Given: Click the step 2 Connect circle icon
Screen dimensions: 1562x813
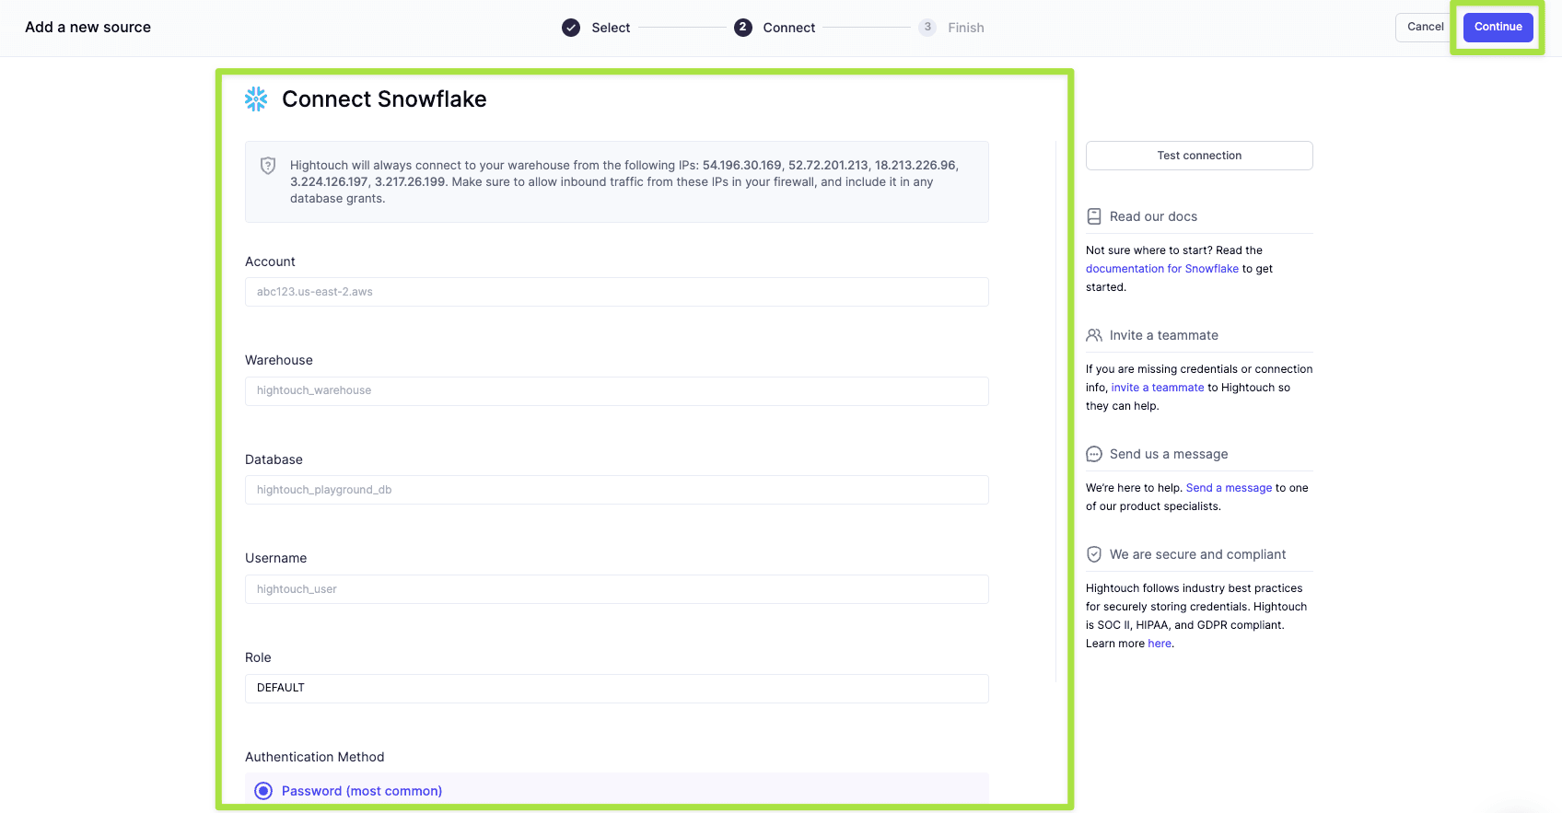Looking at the screenshot, I should [x=743, y=28].
